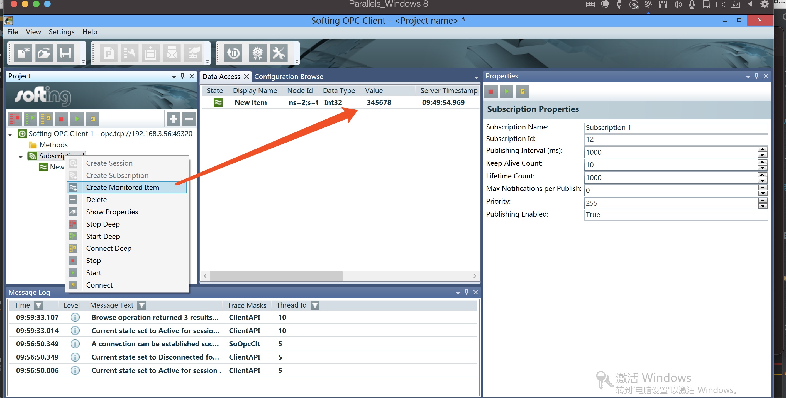Click the green Start icon in Properties panel
Viewport: 786px width, 398px height.
(507, 91)
